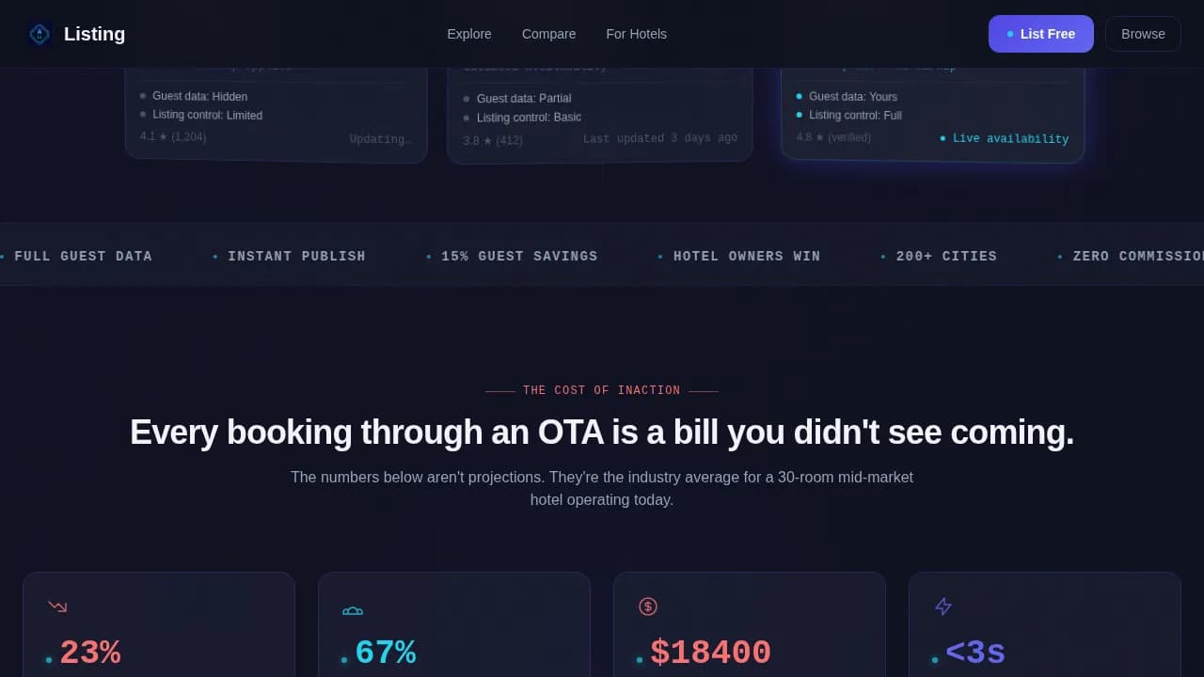Click the List Free button
1204x677 pixels.
[1040, 33]
